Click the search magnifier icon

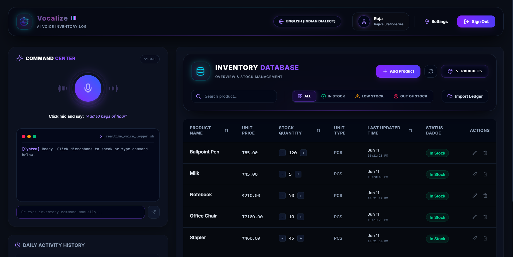click(x=198, y=96)
